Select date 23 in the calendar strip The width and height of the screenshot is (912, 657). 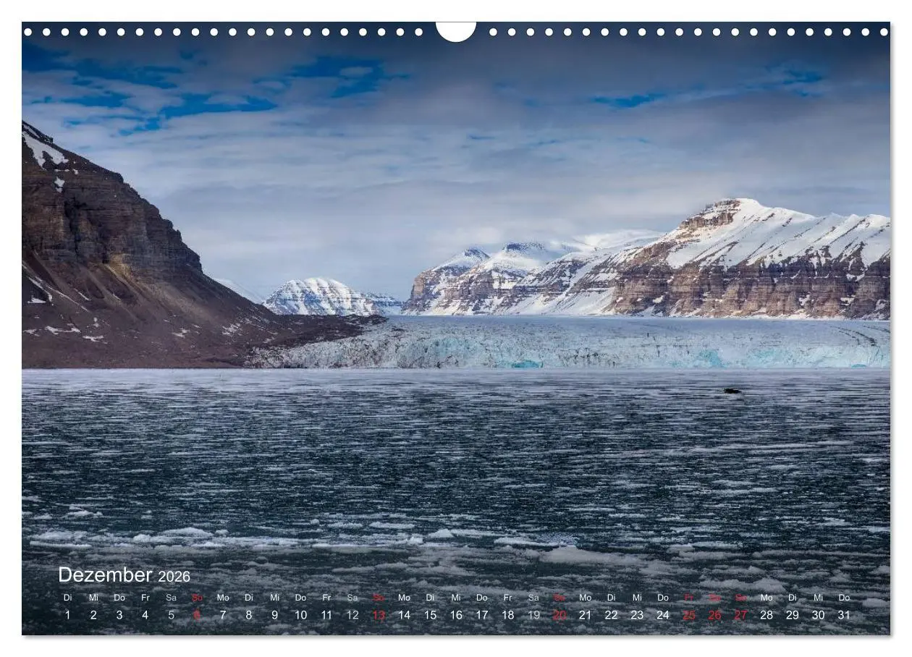(637, 615)
